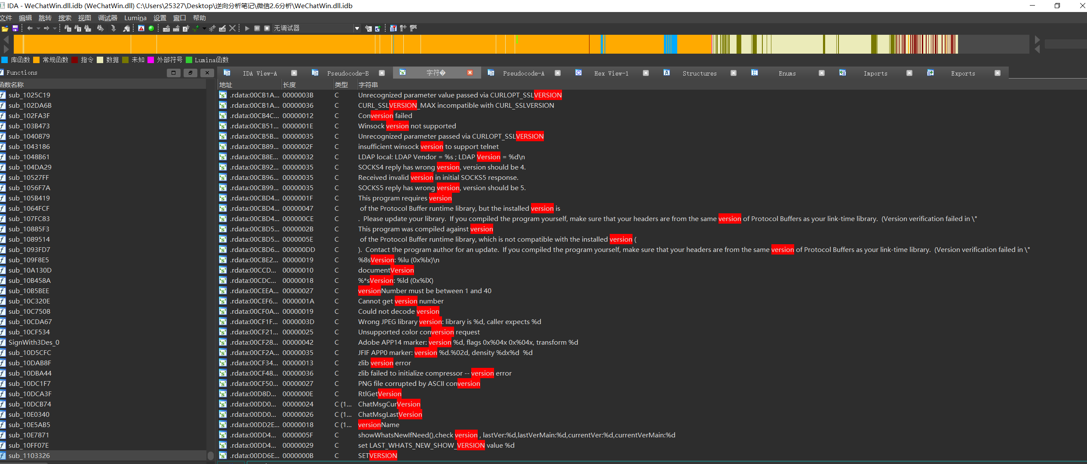
Task: Click the purple save disk icon
Action: (x=15, y=28)
